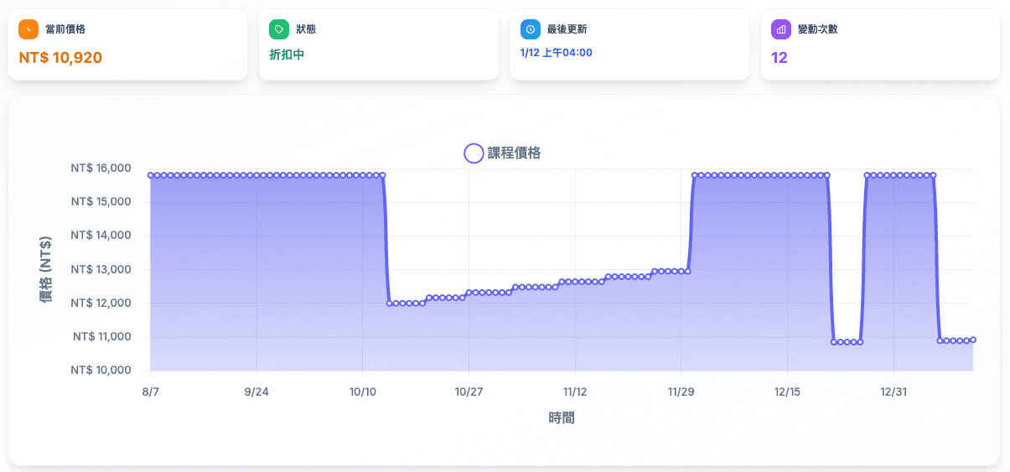Click the 1/12 上午04:00 update time
This screenshot has width=1010, height=472.
coord(557,53)
